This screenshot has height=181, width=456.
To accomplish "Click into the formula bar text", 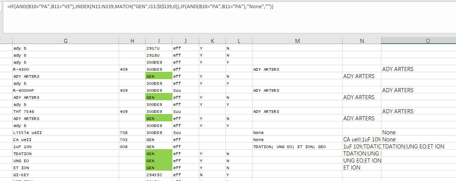I will (x=141, y=7).
